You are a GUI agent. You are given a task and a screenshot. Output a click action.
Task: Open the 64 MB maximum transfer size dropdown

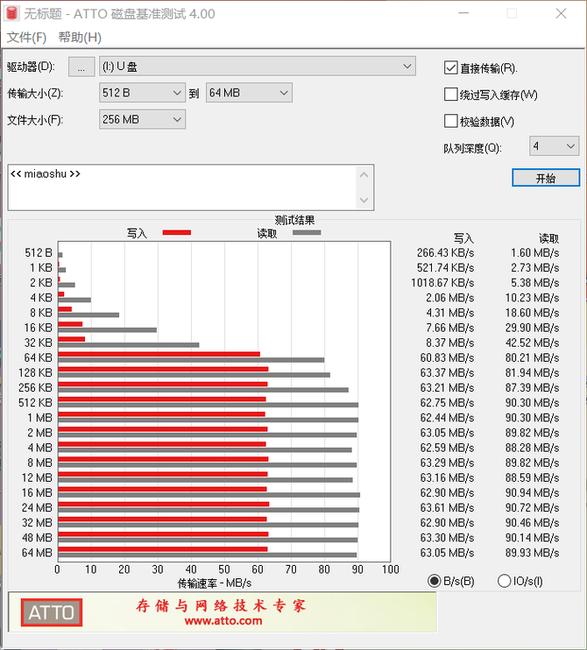(x=283, y=93)
